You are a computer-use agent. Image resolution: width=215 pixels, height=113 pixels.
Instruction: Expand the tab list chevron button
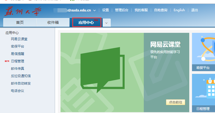pyautogui.click(x=107, y=23)
